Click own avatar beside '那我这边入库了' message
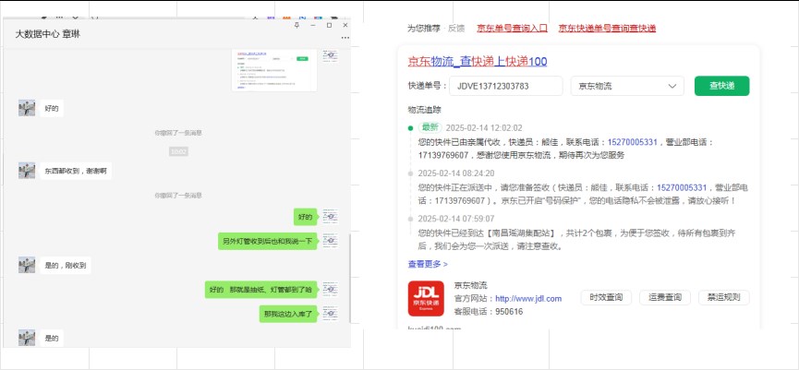799x370 pixels. pos(330,314)
